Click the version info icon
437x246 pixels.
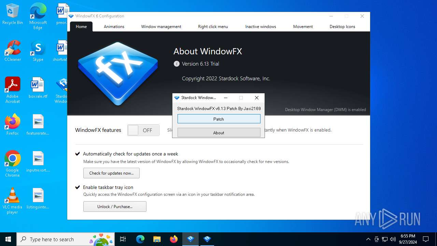coord(177,64)
